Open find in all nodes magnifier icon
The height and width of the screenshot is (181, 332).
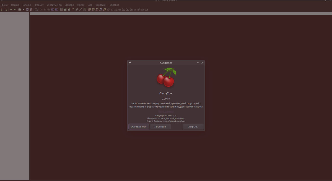click(36, 10)
